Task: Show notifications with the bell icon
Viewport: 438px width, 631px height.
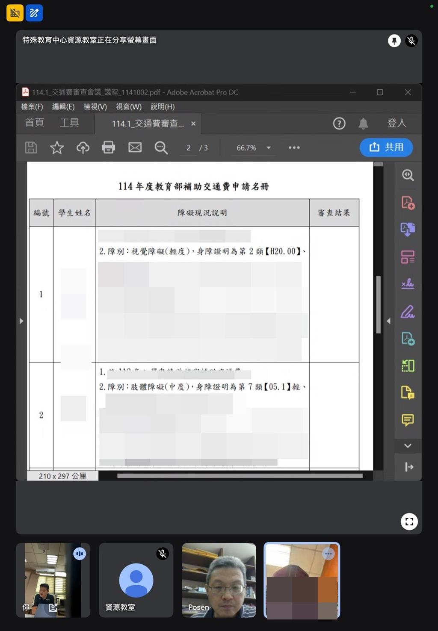Action: [x=363, y=124]
